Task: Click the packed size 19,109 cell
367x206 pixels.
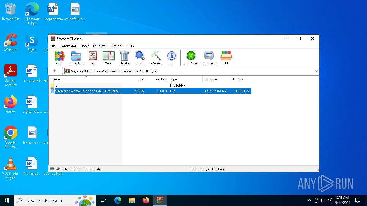Action: [162, 91]
